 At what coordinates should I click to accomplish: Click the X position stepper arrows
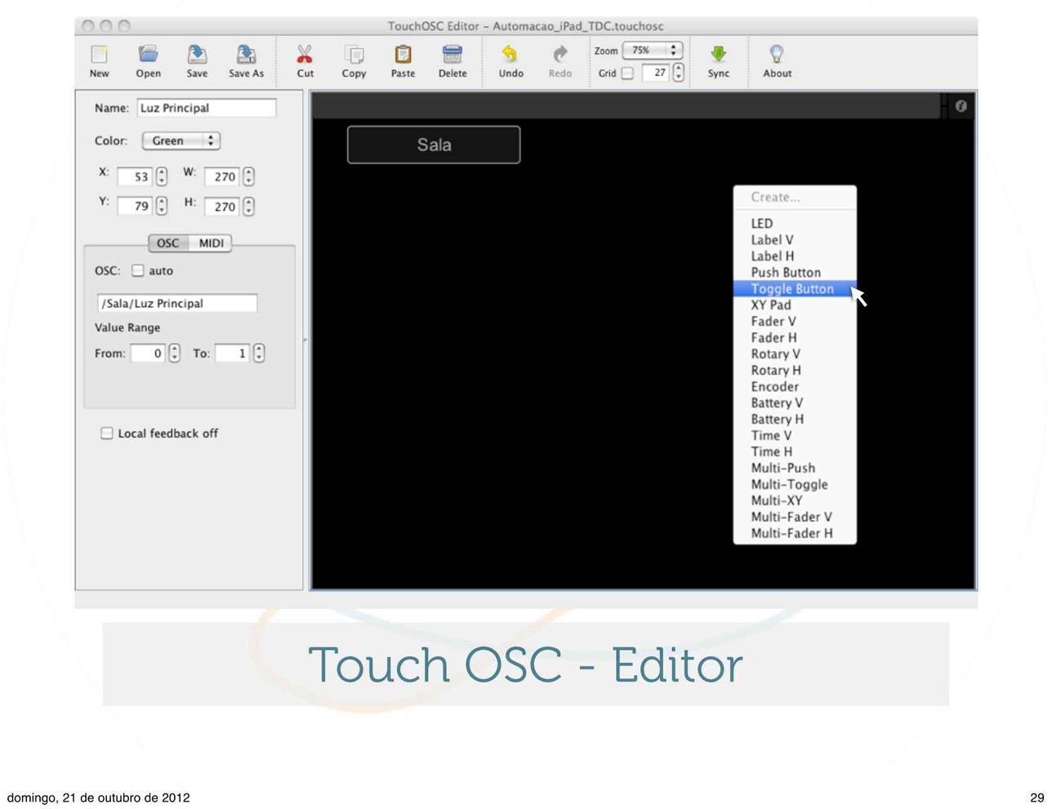162,176
